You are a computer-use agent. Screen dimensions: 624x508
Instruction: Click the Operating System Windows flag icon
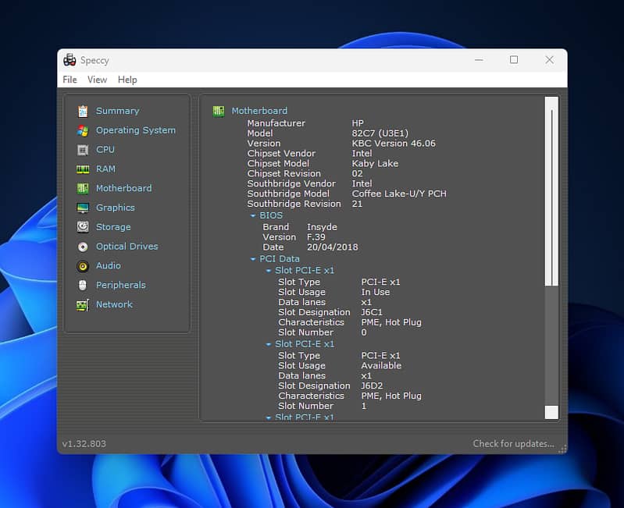coord(83,130)
